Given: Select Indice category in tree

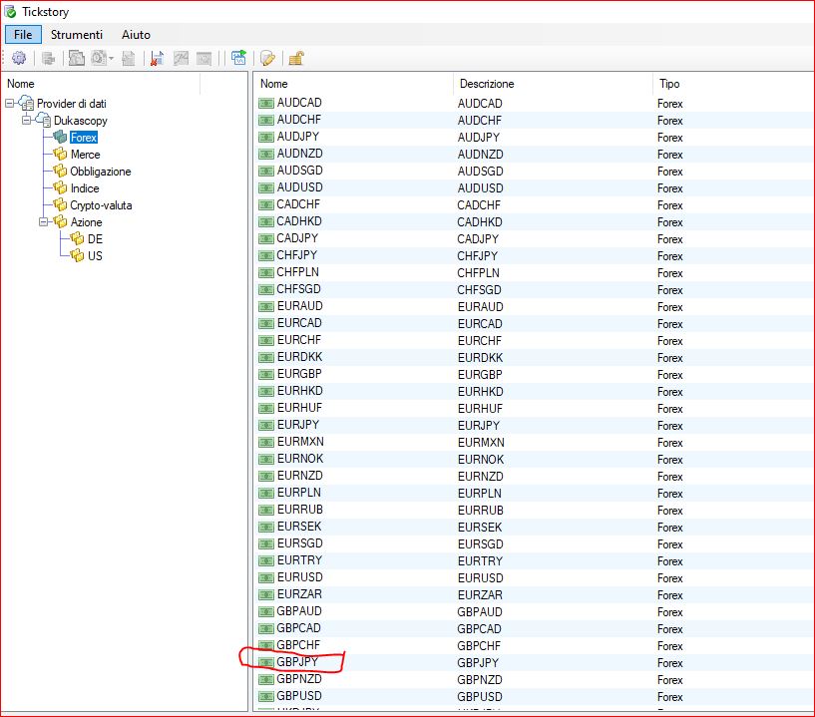Looking at the screenshot, I should pyautogui.click(x=85, y=188).
